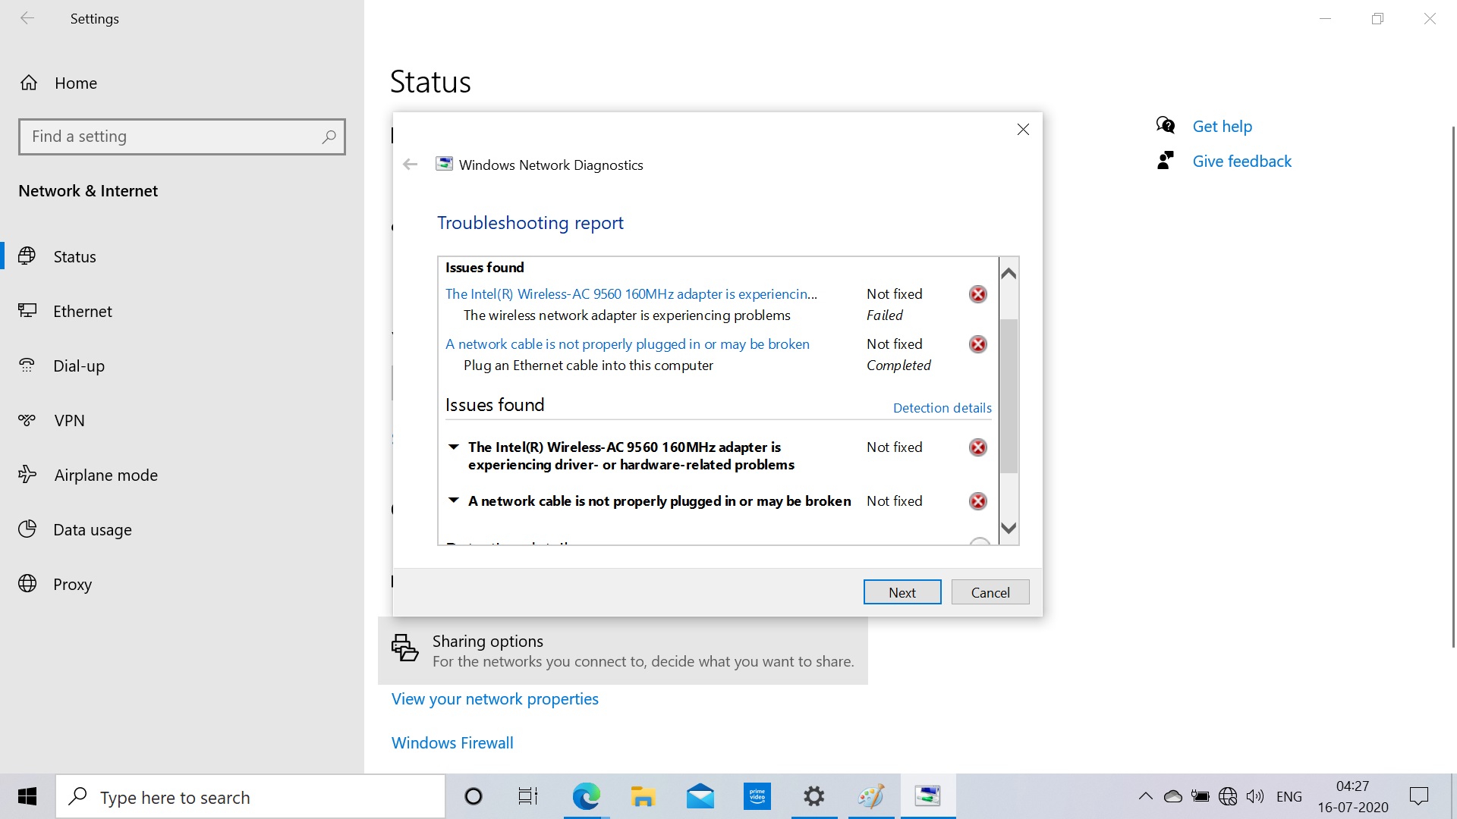Open the network cable not plugged in link
The image size is (1457, 819).
pyautogui.click(x=628, y=344)
